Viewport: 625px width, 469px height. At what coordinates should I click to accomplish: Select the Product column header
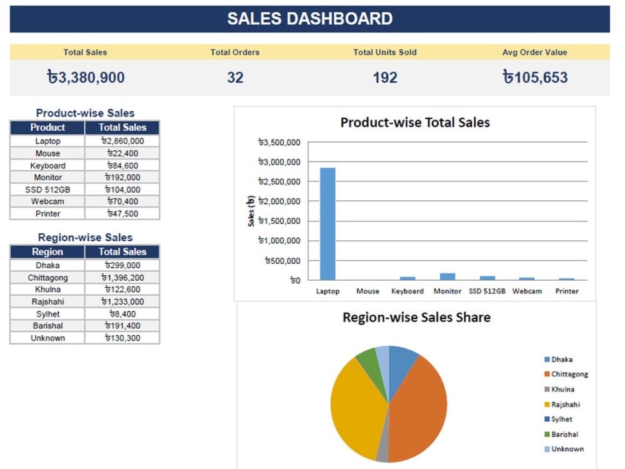pyautogui.click(x=47, y=128)
